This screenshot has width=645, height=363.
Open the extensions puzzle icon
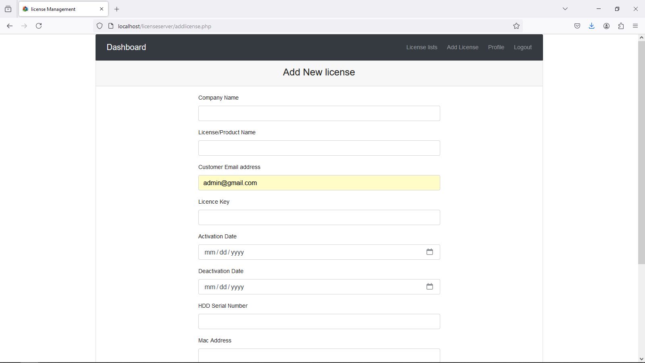click(x=621, y=26)
